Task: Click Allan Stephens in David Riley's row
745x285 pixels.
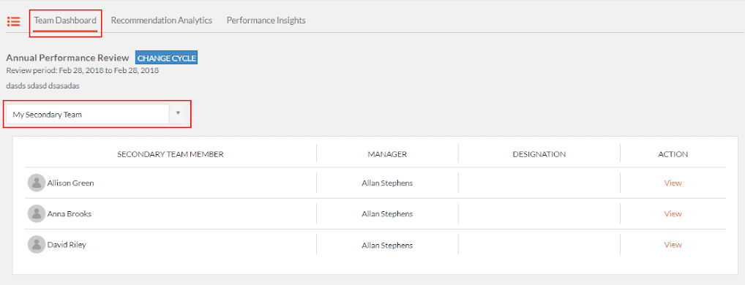Action: [387, 245]
